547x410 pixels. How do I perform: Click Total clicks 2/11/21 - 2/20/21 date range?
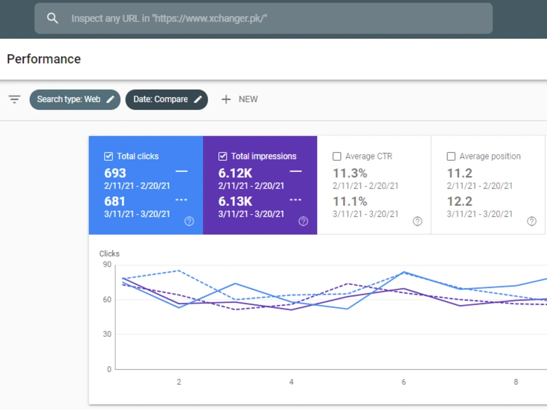point(137,186)
